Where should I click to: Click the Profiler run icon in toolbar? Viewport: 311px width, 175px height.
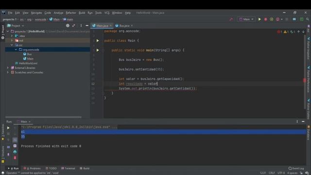[x=277, y=19]
